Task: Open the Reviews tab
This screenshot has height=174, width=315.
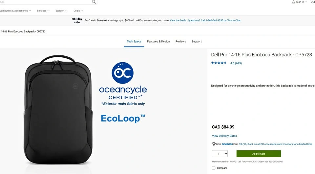Action: click(x=180, y=42)
